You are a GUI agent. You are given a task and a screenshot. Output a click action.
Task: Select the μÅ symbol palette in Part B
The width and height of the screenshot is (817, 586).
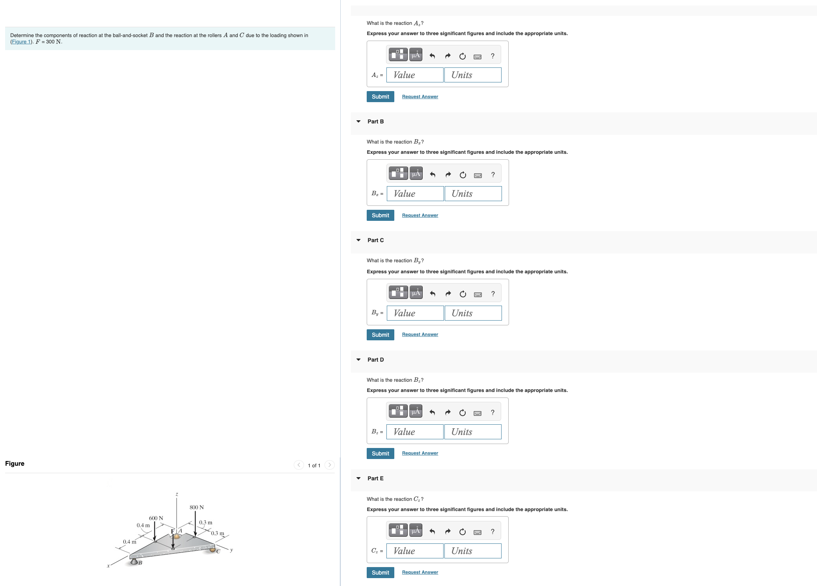coord(415,173)
